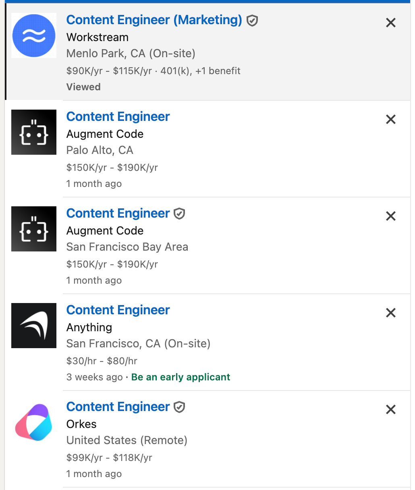Click the Anything company logo
415x490 pixels.
point(34,326)
